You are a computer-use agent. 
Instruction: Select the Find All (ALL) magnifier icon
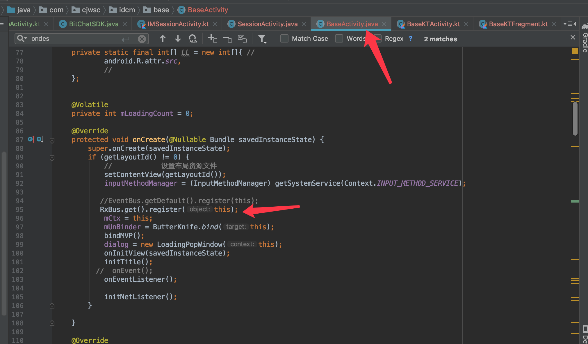[x=193, y=38]
